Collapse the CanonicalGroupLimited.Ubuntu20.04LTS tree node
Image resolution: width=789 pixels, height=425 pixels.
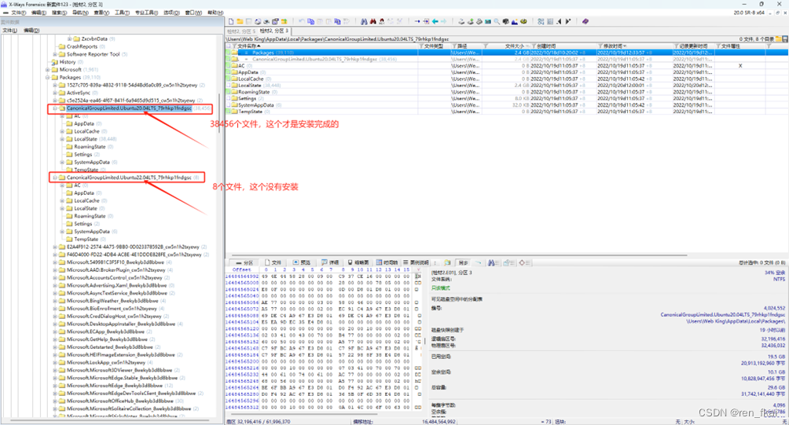click(55, 108)
